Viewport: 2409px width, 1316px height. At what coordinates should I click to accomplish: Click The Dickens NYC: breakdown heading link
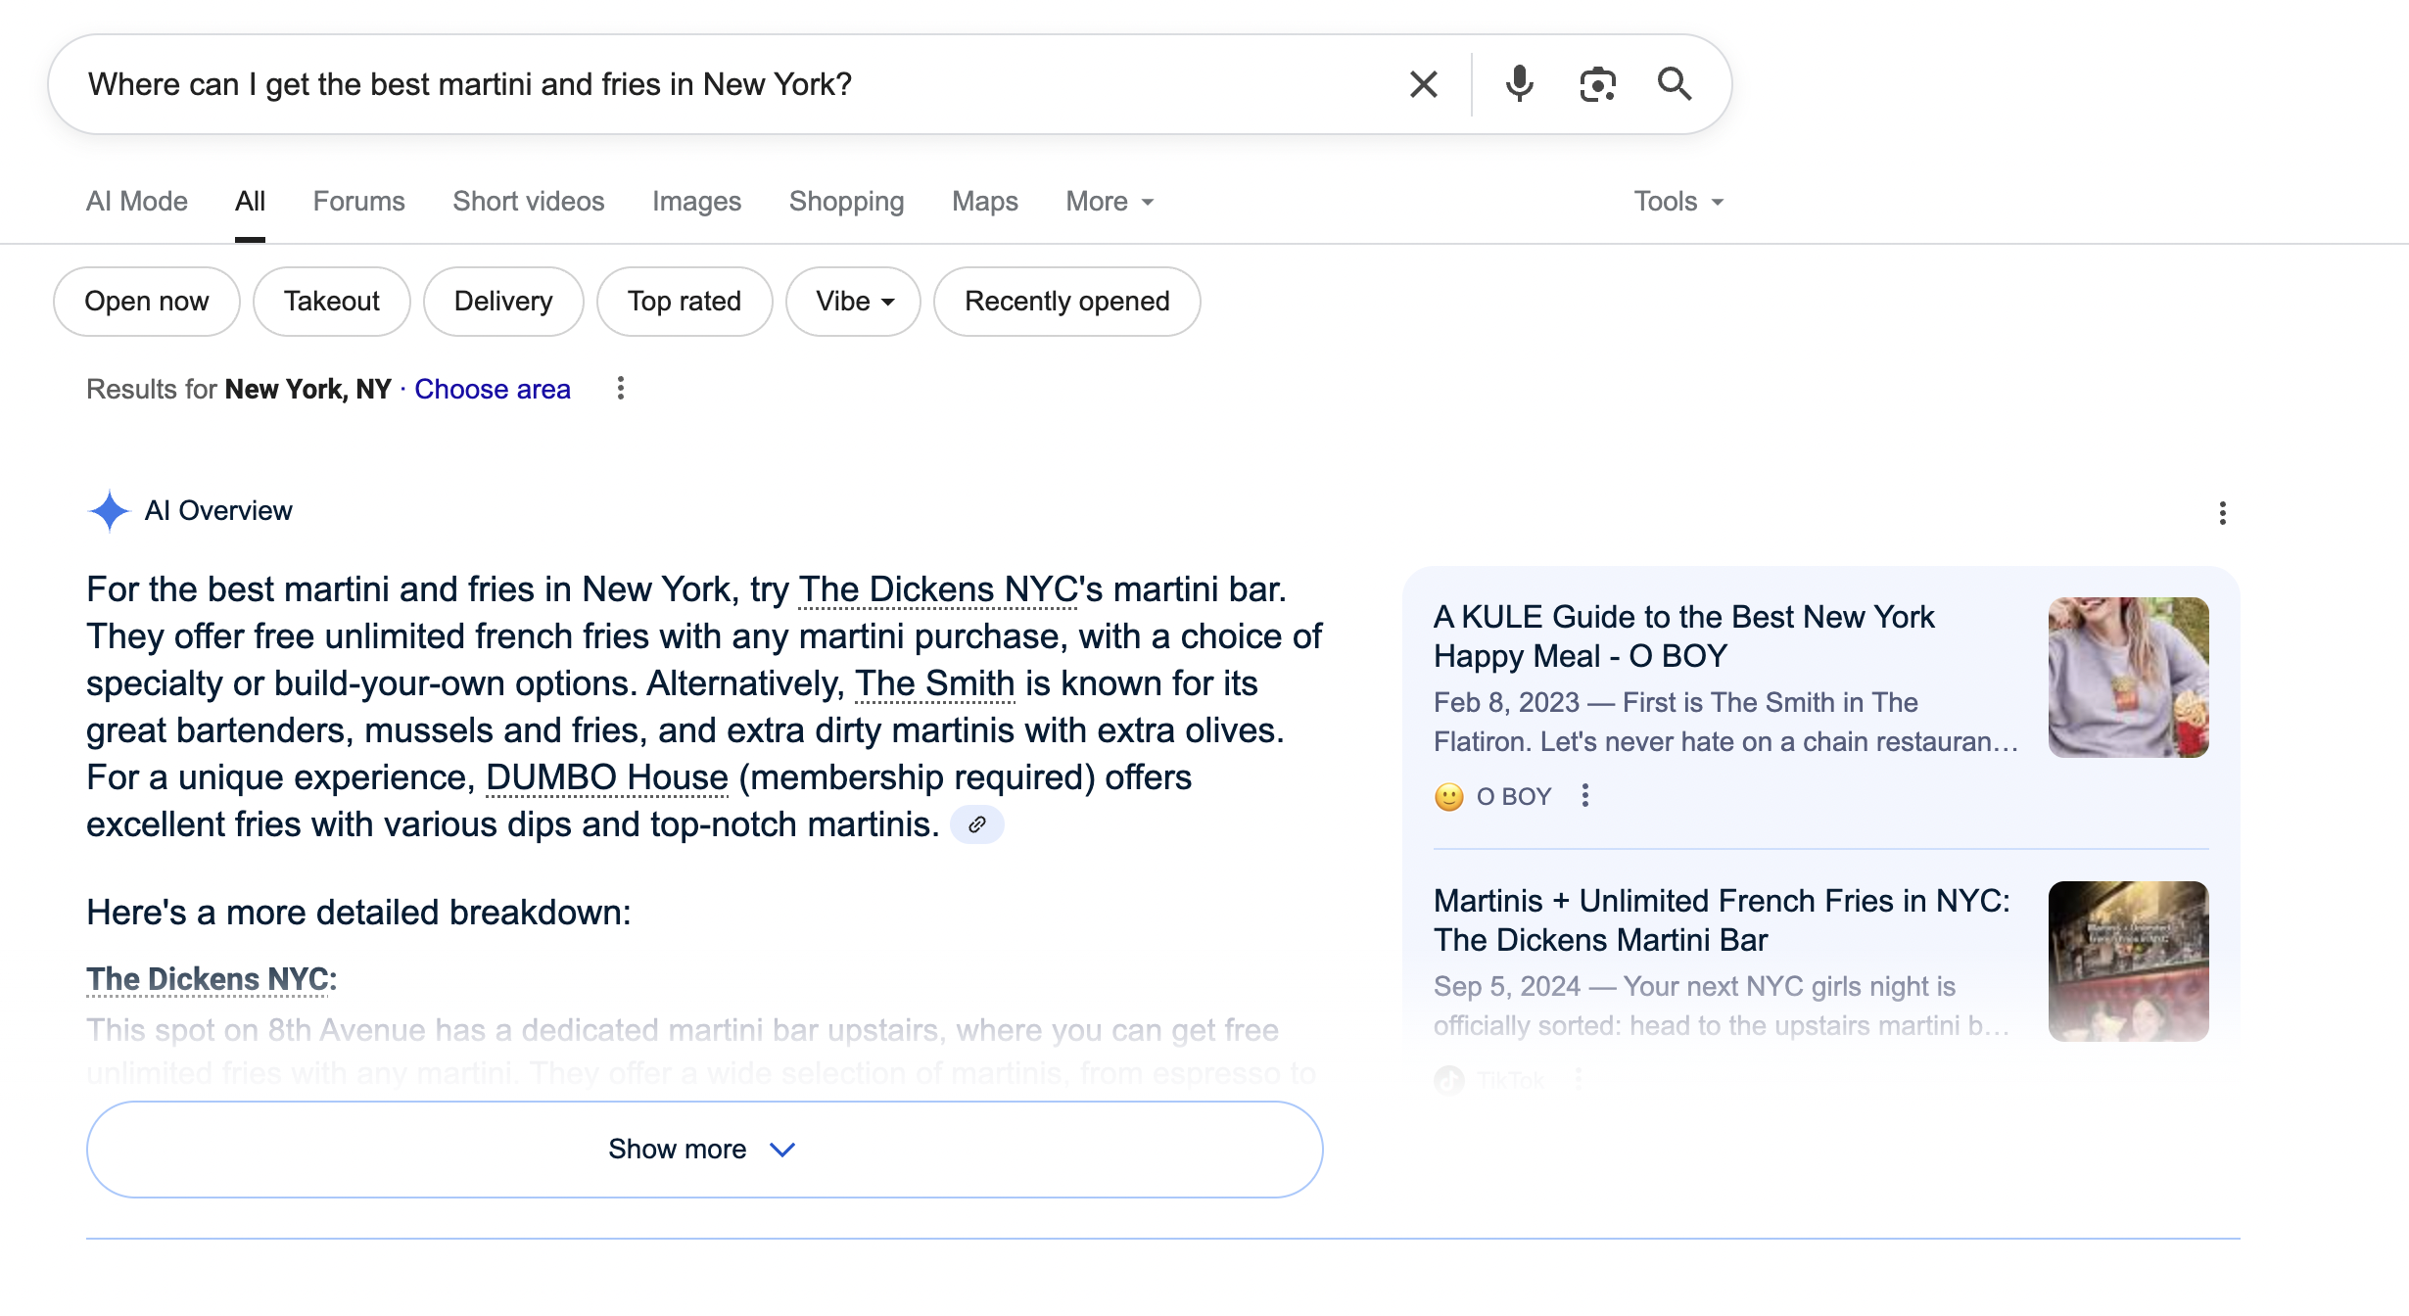212,979
